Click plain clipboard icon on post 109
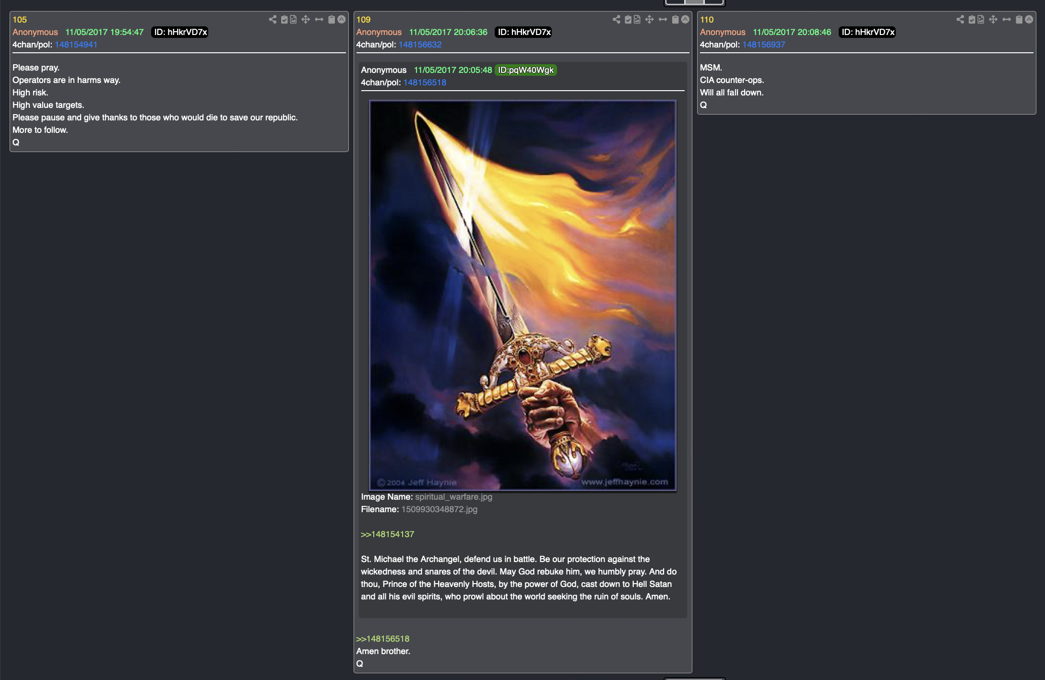1045x680 pixels. 676,20
